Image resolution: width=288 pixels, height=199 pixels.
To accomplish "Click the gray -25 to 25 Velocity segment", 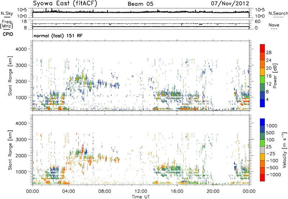I will 262,150.
